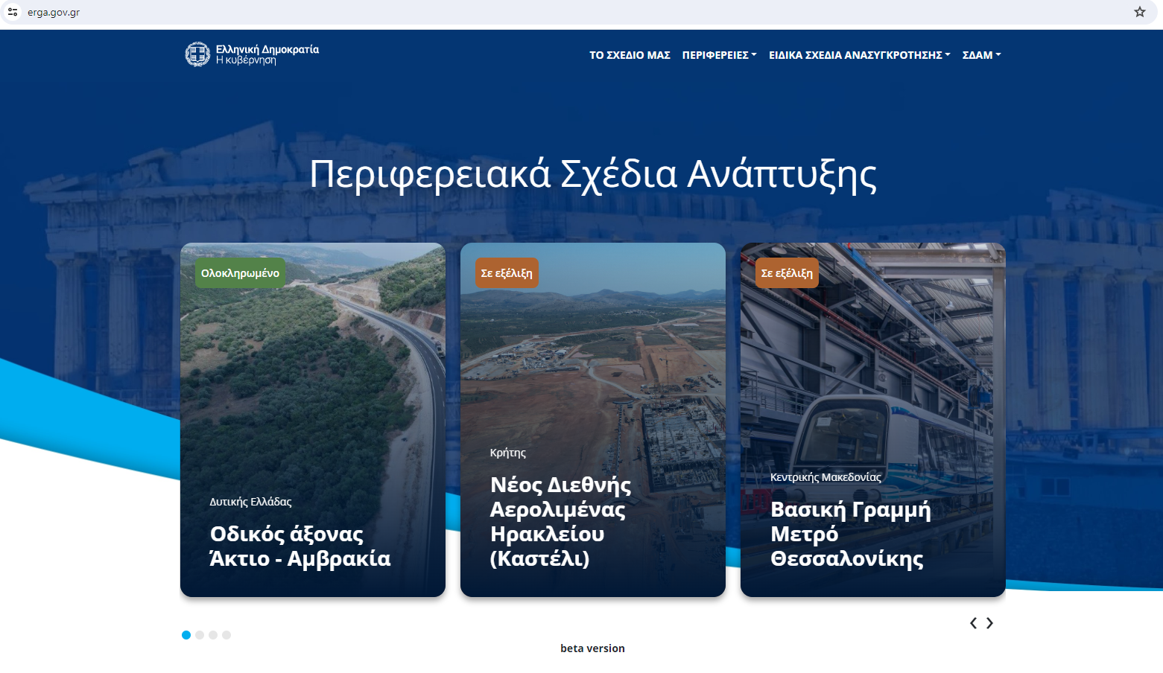The image size is (1163, 673).
Task: Select the first carousel dot on the slider indicator
Action: (x=186, y=635)
